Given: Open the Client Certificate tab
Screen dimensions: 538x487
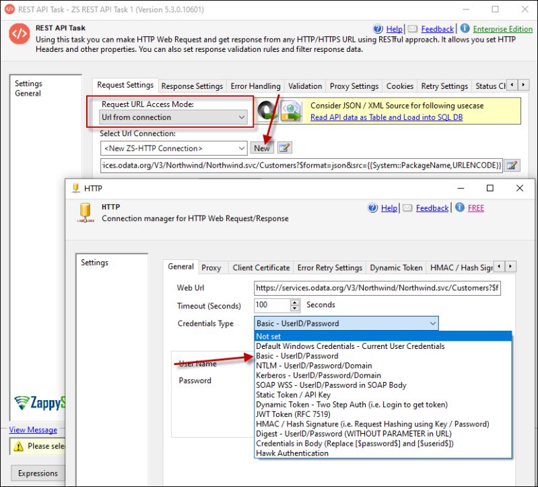Looking at the screenshot, I should click(261, 267).
